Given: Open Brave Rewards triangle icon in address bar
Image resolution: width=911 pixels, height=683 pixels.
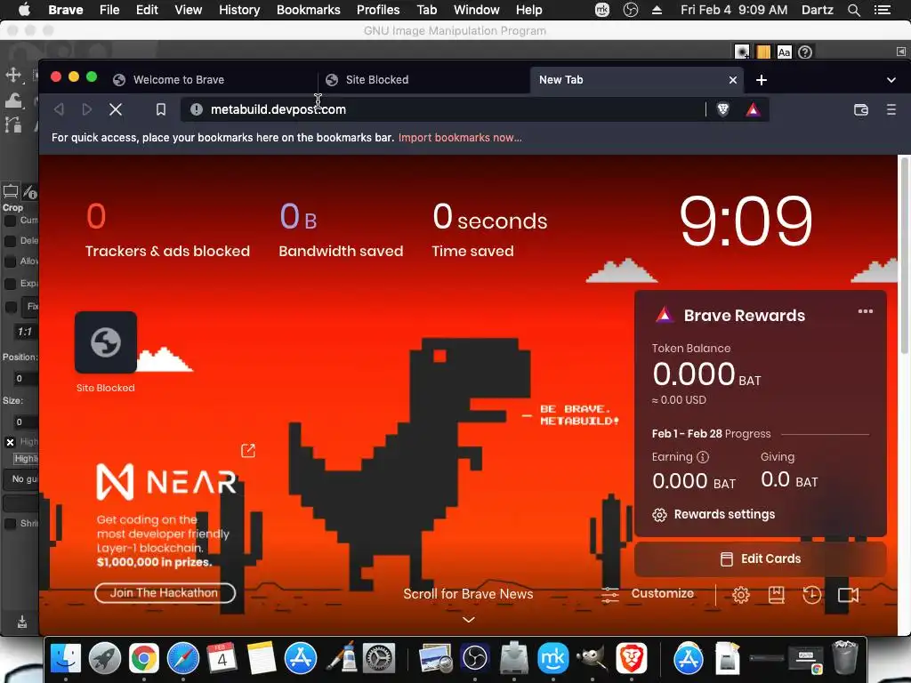Looking at the screenshot, I should coord(753,109).
